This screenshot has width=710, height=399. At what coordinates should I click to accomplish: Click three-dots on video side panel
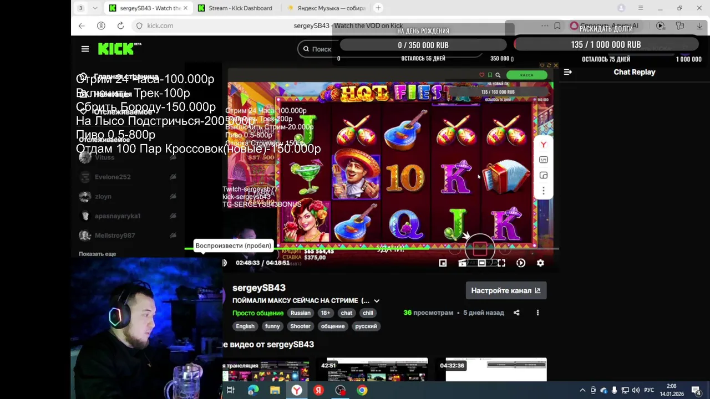[x=544, y=191]
